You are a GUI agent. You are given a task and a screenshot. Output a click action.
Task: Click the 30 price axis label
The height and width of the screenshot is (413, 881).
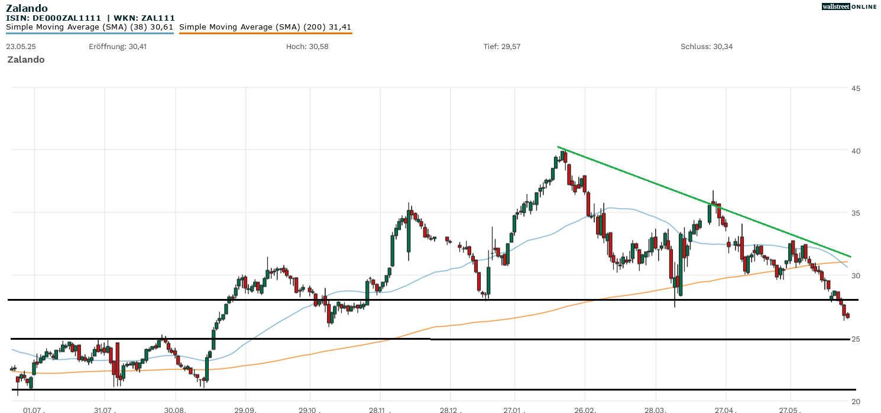[x=856, y=276]
